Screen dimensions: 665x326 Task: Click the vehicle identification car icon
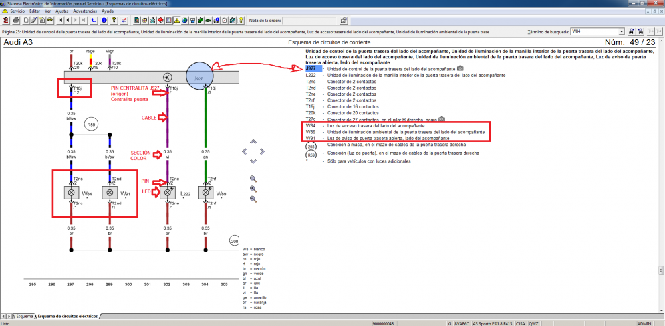pos(50,20)
